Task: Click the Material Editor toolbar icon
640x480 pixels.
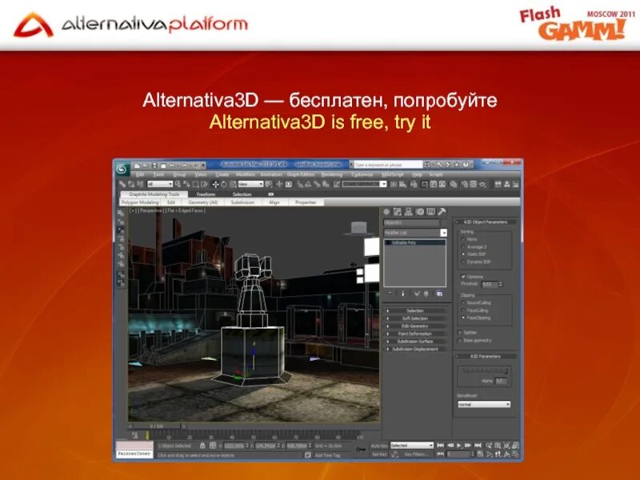Action: pyautogui.click(x=453, y=185)
